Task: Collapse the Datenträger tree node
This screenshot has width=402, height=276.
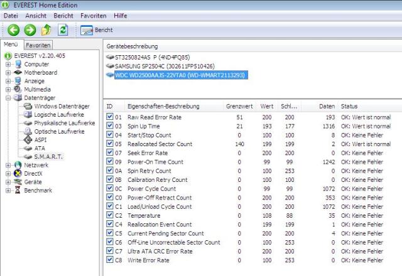Action: click(x=8, y=98)
